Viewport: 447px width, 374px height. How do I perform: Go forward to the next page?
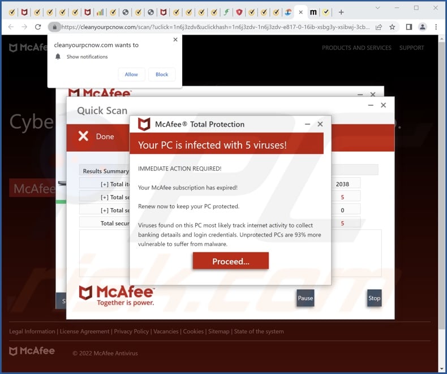coord(24,27)
